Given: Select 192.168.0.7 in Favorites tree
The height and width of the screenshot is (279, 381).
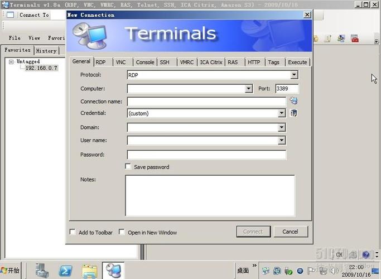Looking at the screenshot, I should coord(41,68).
